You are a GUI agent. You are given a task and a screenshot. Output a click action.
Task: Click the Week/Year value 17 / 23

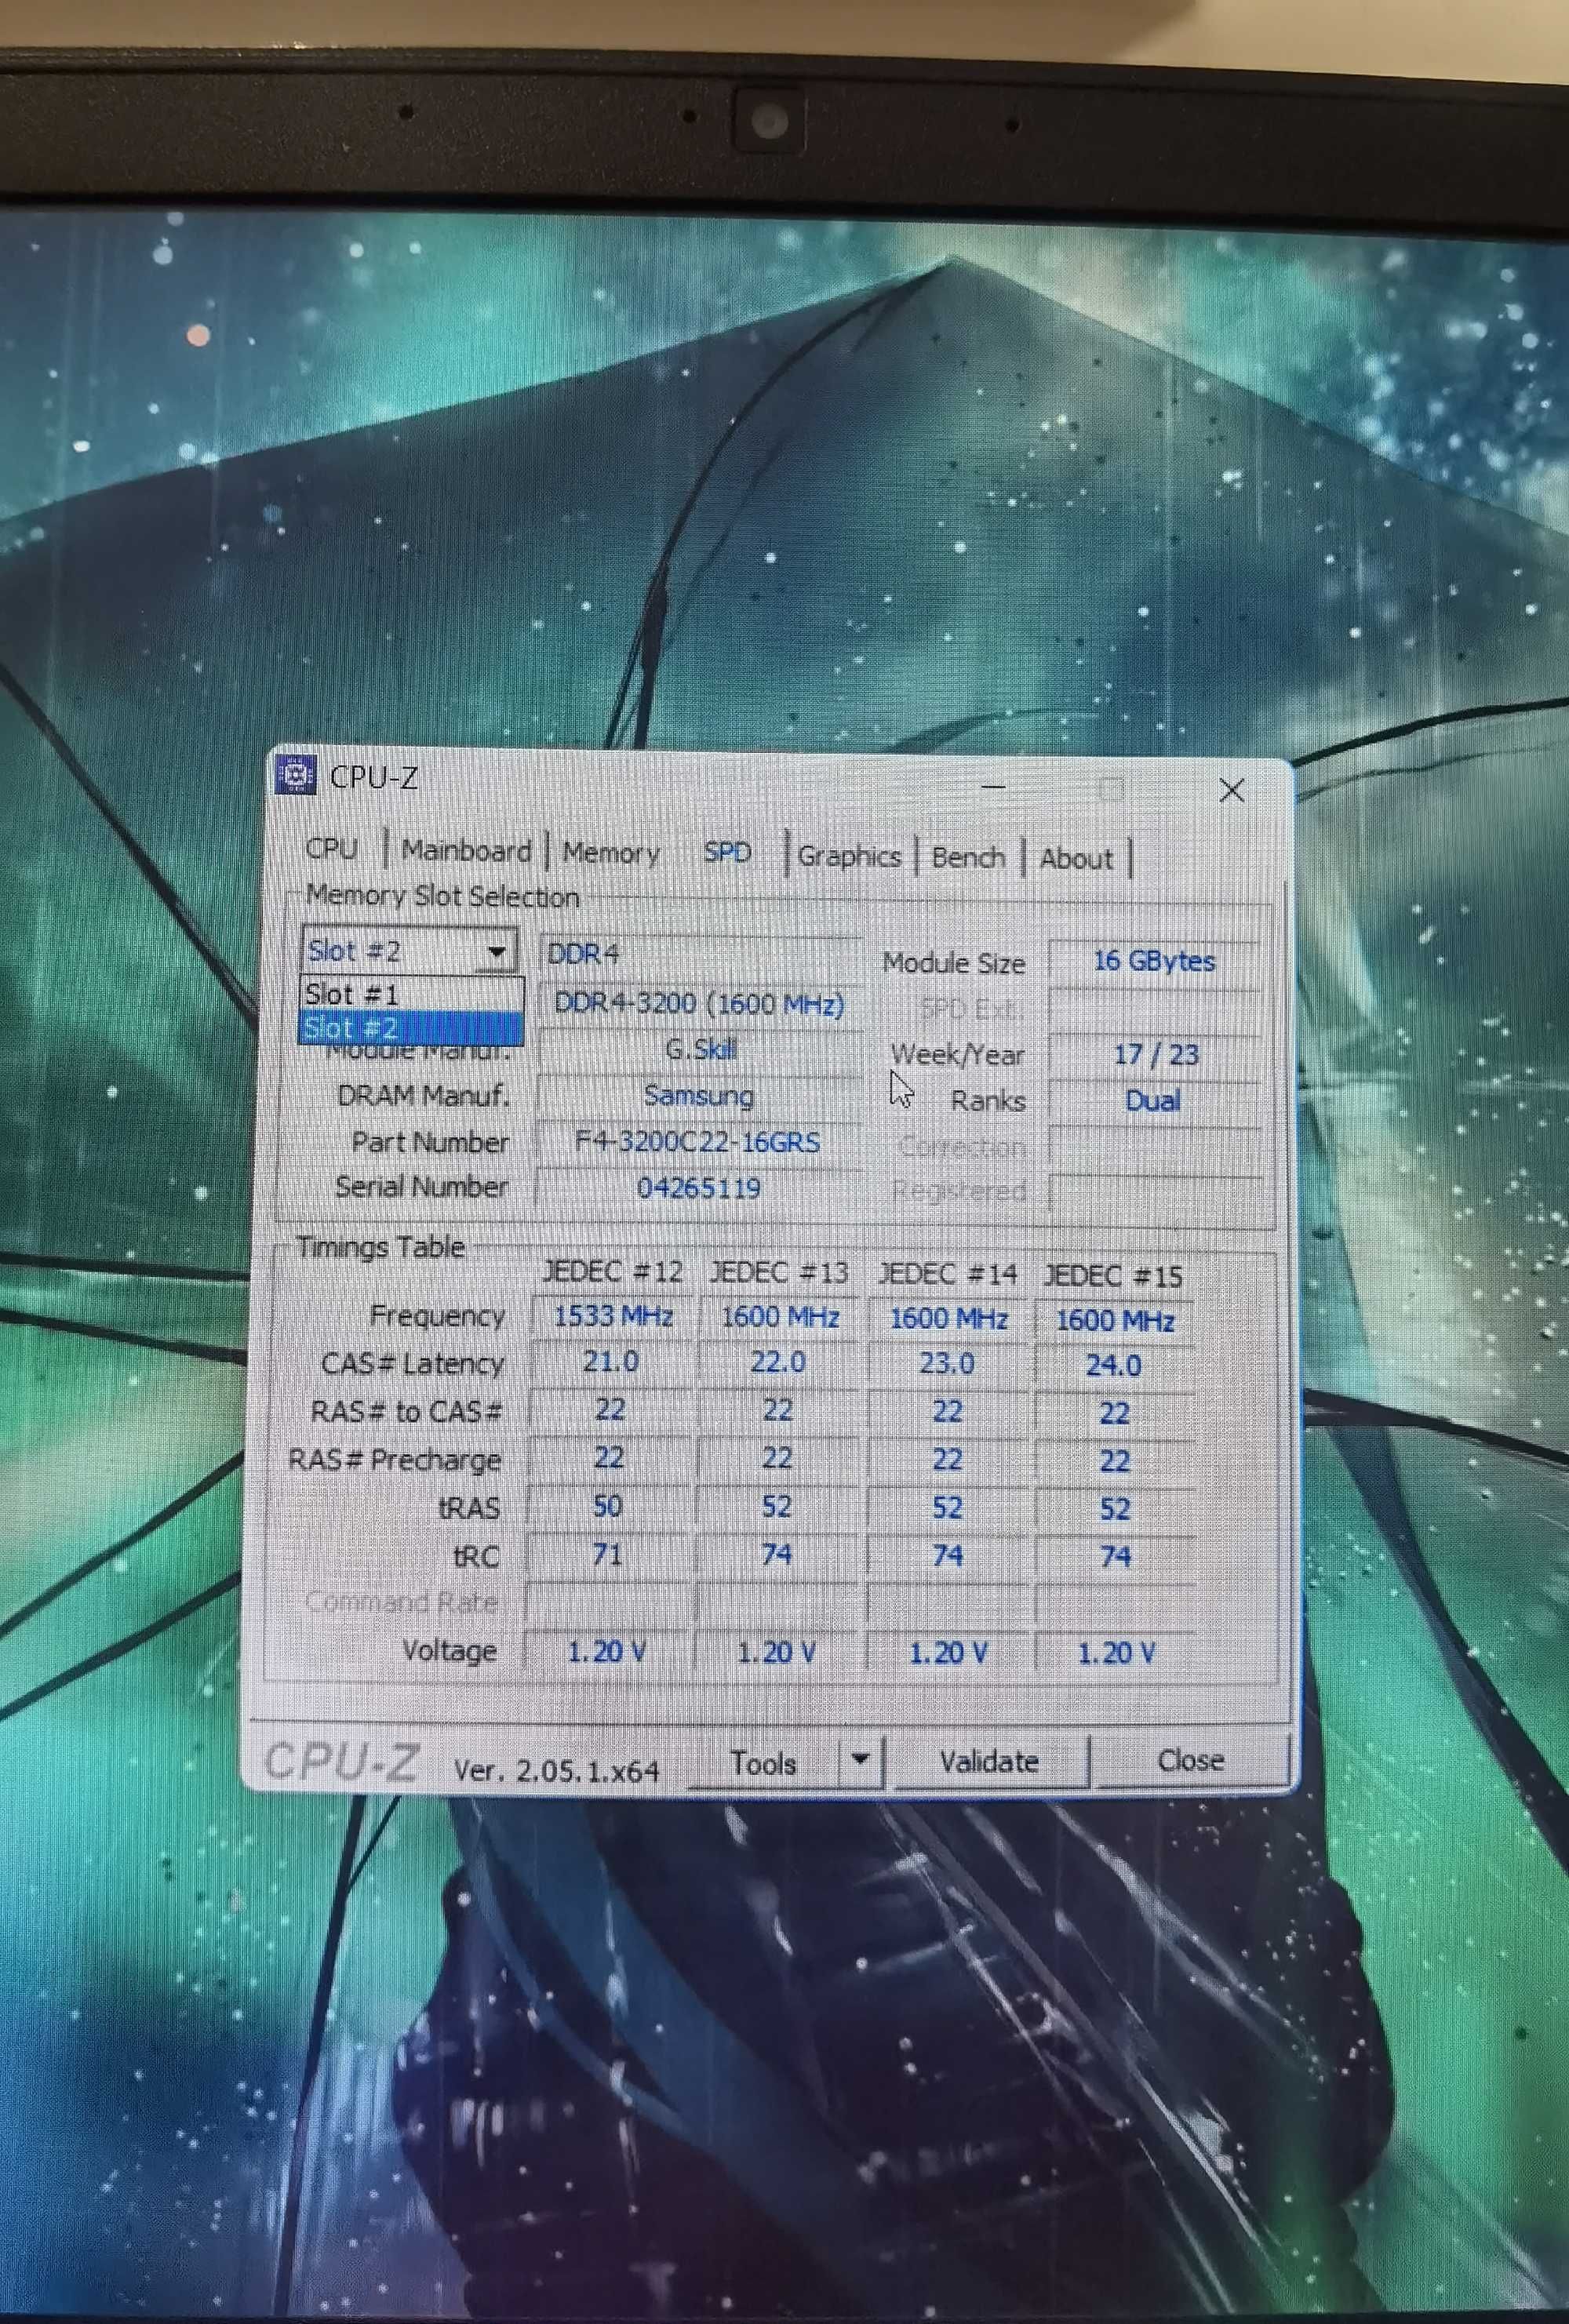(1155, 1054)
